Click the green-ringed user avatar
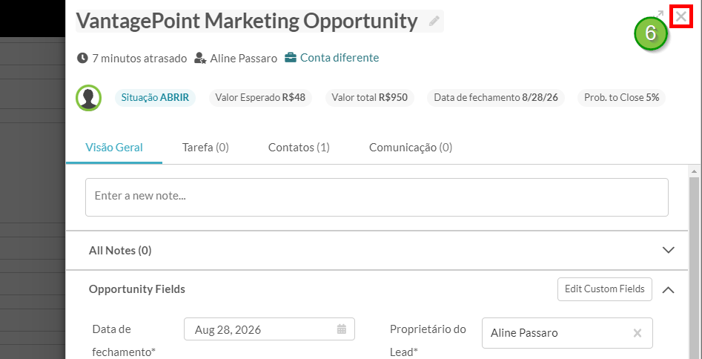This screenshot has height=359, width=702. (89, 98)
